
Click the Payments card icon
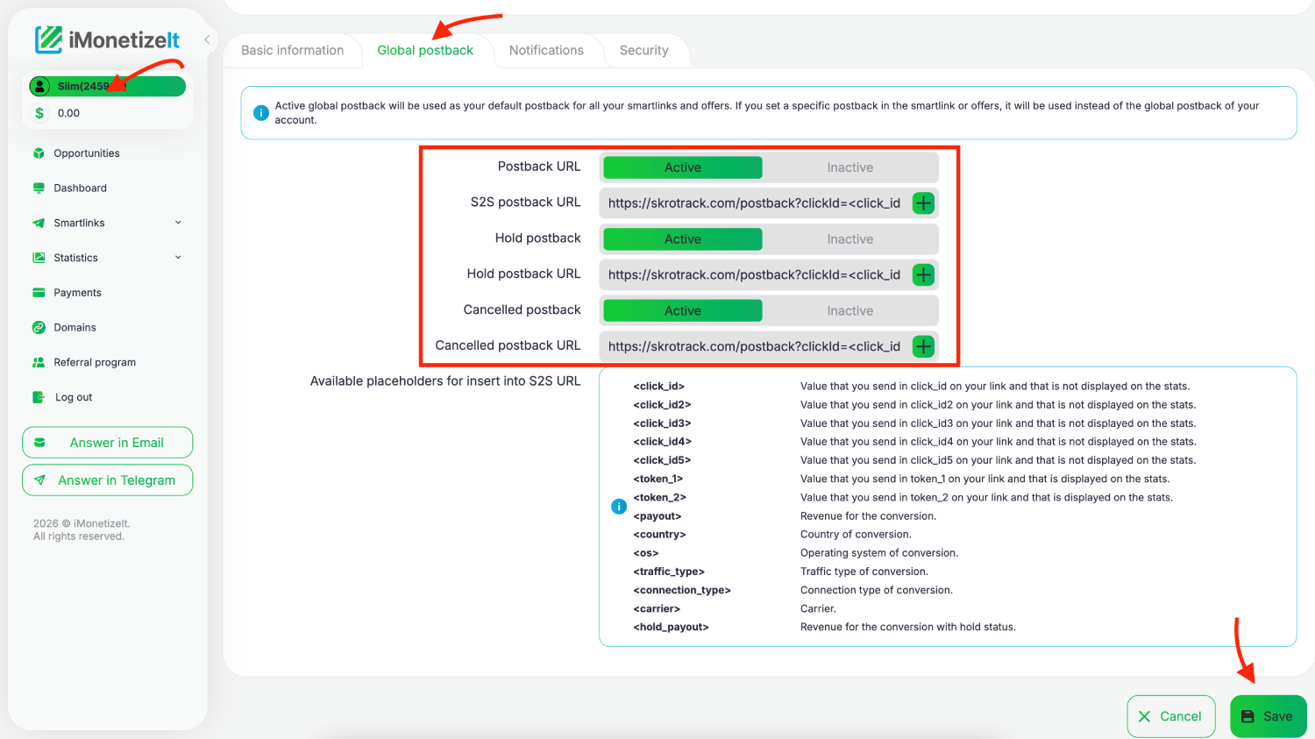[39, 293]
